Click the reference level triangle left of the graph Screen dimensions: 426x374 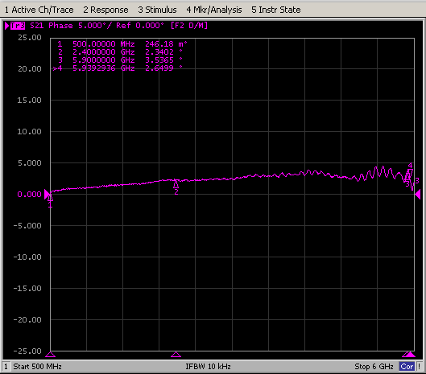pyautogui.click(x=48, y=195)
